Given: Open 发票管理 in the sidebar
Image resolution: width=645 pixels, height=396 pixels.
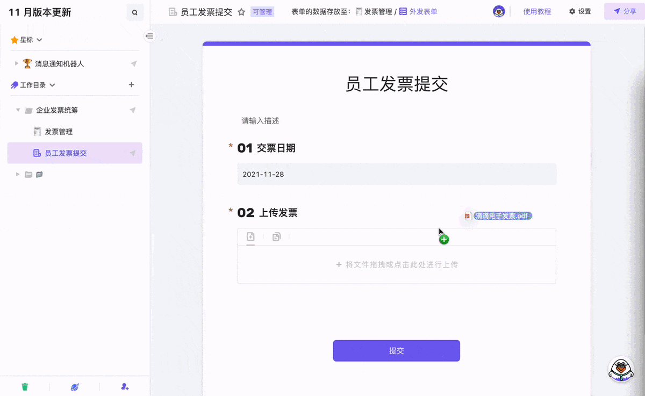Looking at the screenshot, I should [59, 132].
